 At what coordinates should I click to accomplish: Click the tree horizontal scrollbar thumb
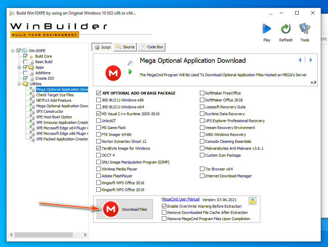(x=44, y=235)
